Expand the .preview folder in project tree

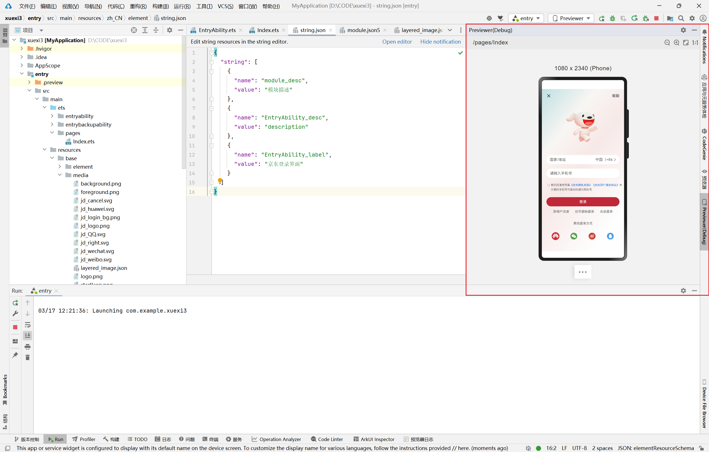tap(29, 82)
